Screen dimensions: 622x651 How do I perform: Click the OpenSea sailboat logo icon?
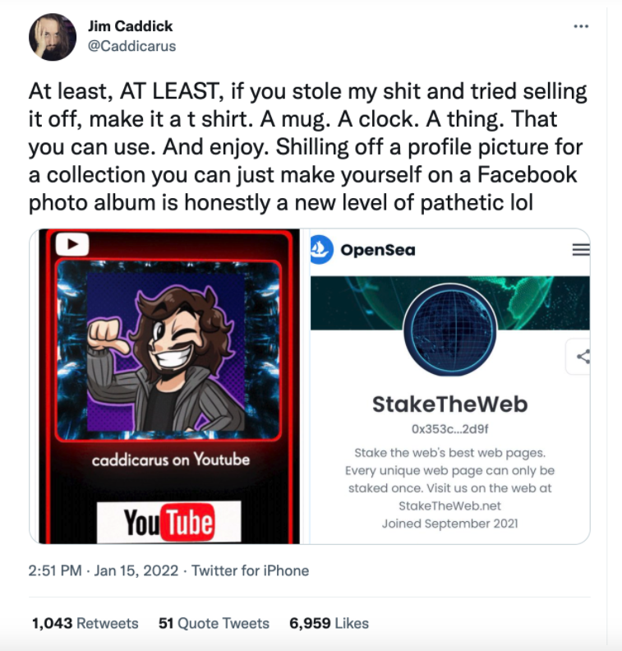tap(321, 250)
